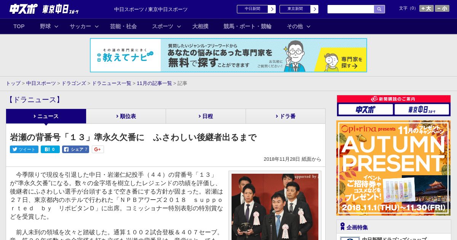Click the Tokyo Chunichi Sports logo

tap(61, 9)
